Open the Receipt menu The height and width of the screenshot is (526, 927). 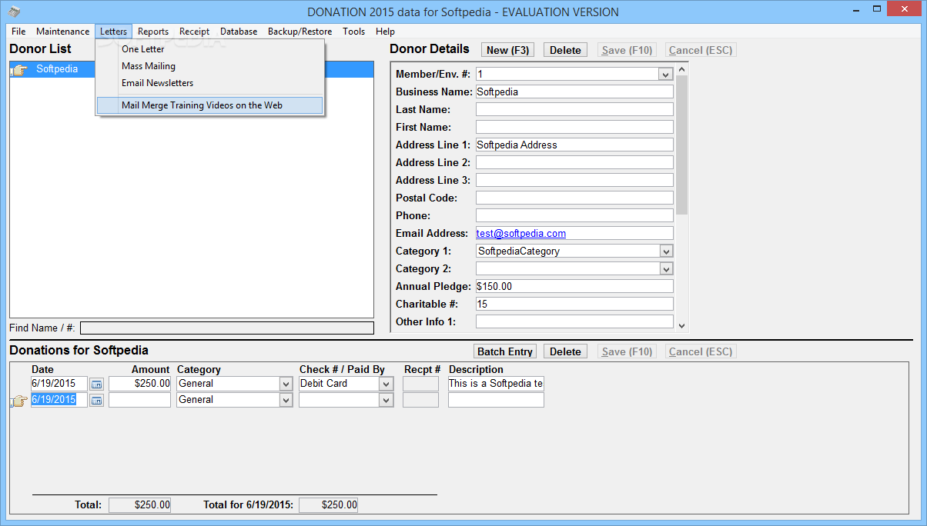pyautogui.click(x=195, y=32)
